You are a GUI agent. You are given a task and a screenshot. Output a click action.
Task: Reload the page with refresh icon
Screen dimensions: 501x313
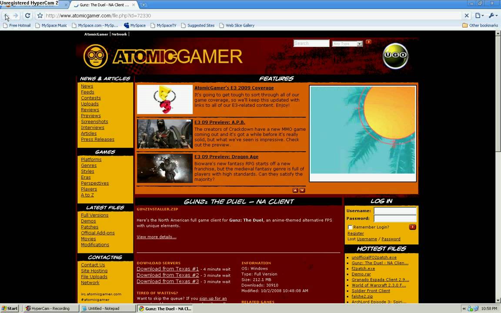point(27,16)
